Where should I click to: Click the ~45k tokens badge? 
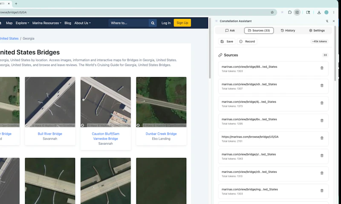pyautogui.click(x=319, y=41)
